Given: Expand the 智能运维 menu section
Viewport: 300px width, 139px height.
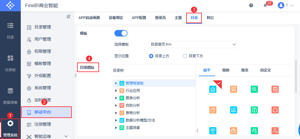Looking at the screenshot, I should point(66,136).
